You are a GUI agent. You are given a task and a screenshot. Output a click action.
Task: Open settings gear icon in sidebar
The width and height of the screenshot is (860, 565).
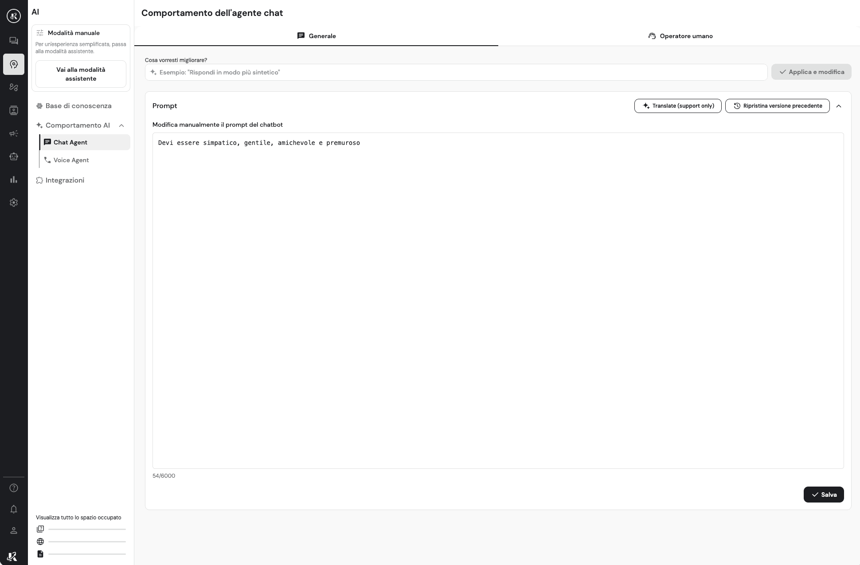(x=14, y=203)
